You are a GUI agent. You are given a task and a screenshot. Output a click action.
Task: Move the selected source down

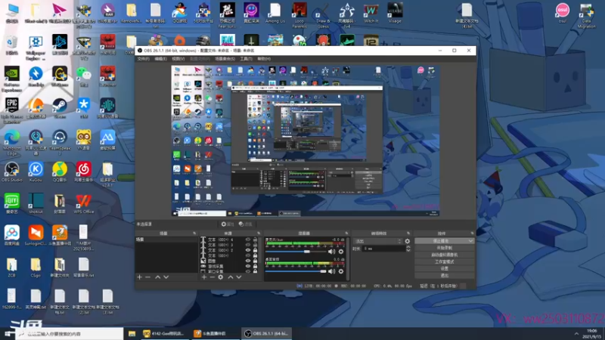pos(239,277)
